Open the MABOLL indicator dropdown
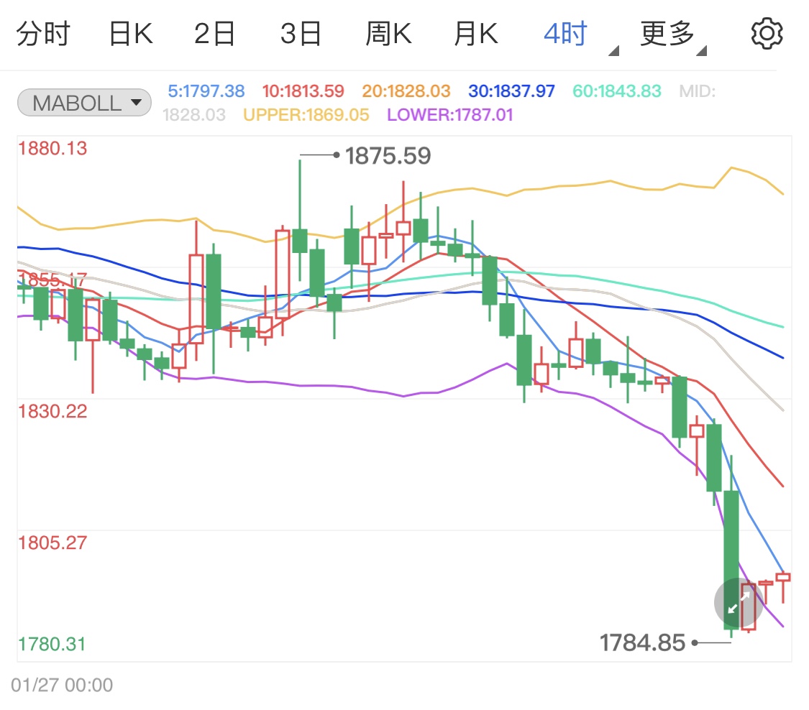This screenshot has width=809, height=710. (85, 103)
